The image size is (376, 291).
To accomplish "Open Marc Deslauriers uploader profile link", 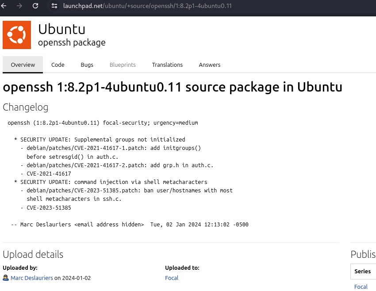I will [x=32, y=278].
